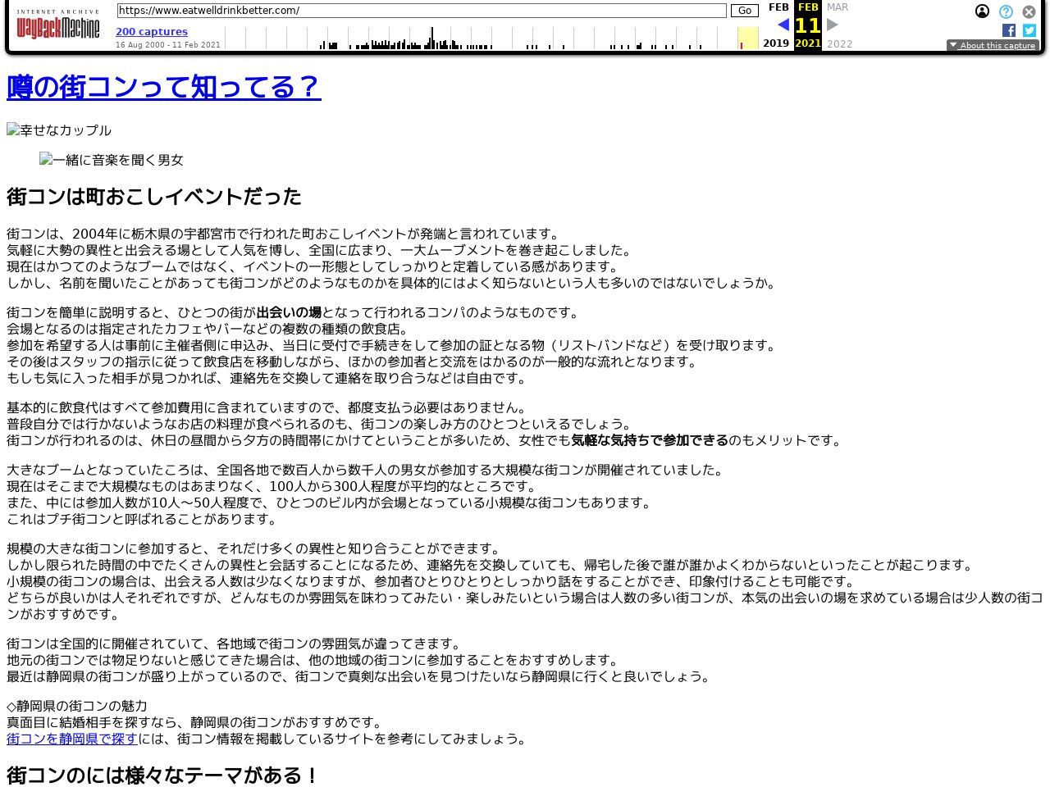The image size is (1050, 787).
Task: Click the highlighted 2021 year in timeline
Action: (747, 39)
